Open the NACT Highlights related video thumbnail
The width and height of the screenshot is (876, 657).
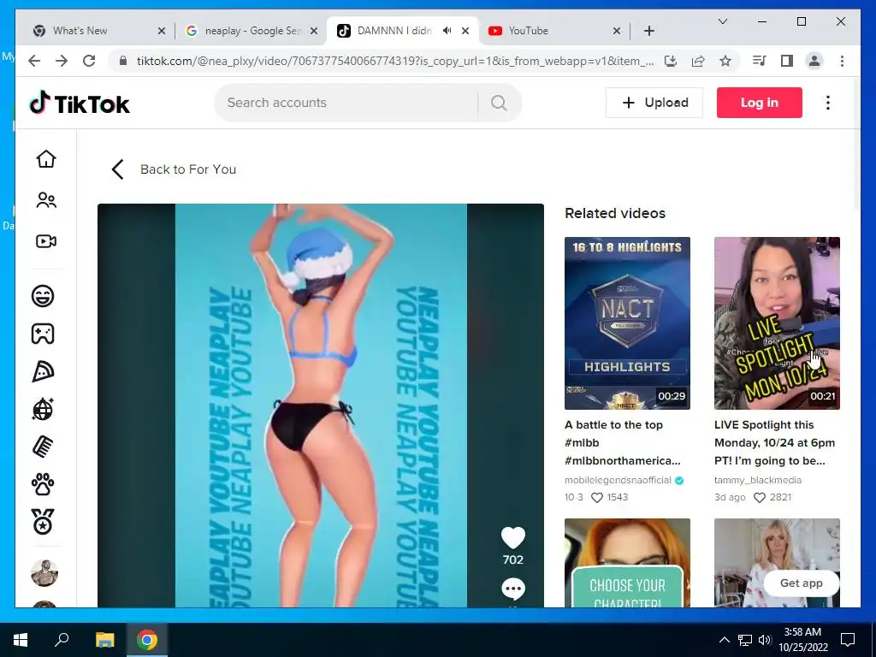point(627,323)
